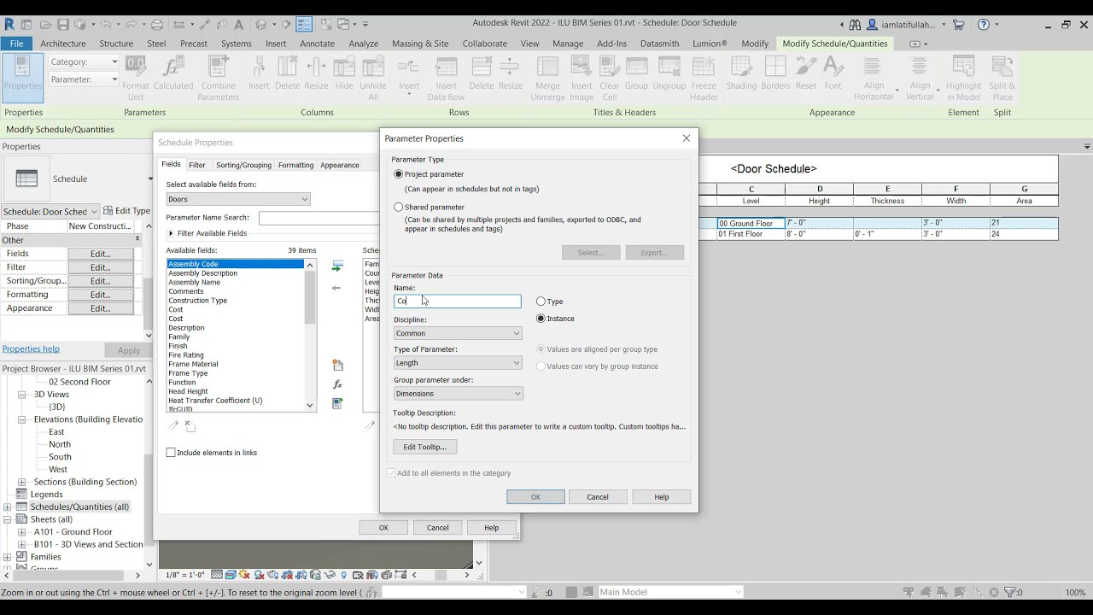Image resolution: width=1093 pixels, height=615 pixels.
Task: Open the File menu tab
Action: point(16,44)
